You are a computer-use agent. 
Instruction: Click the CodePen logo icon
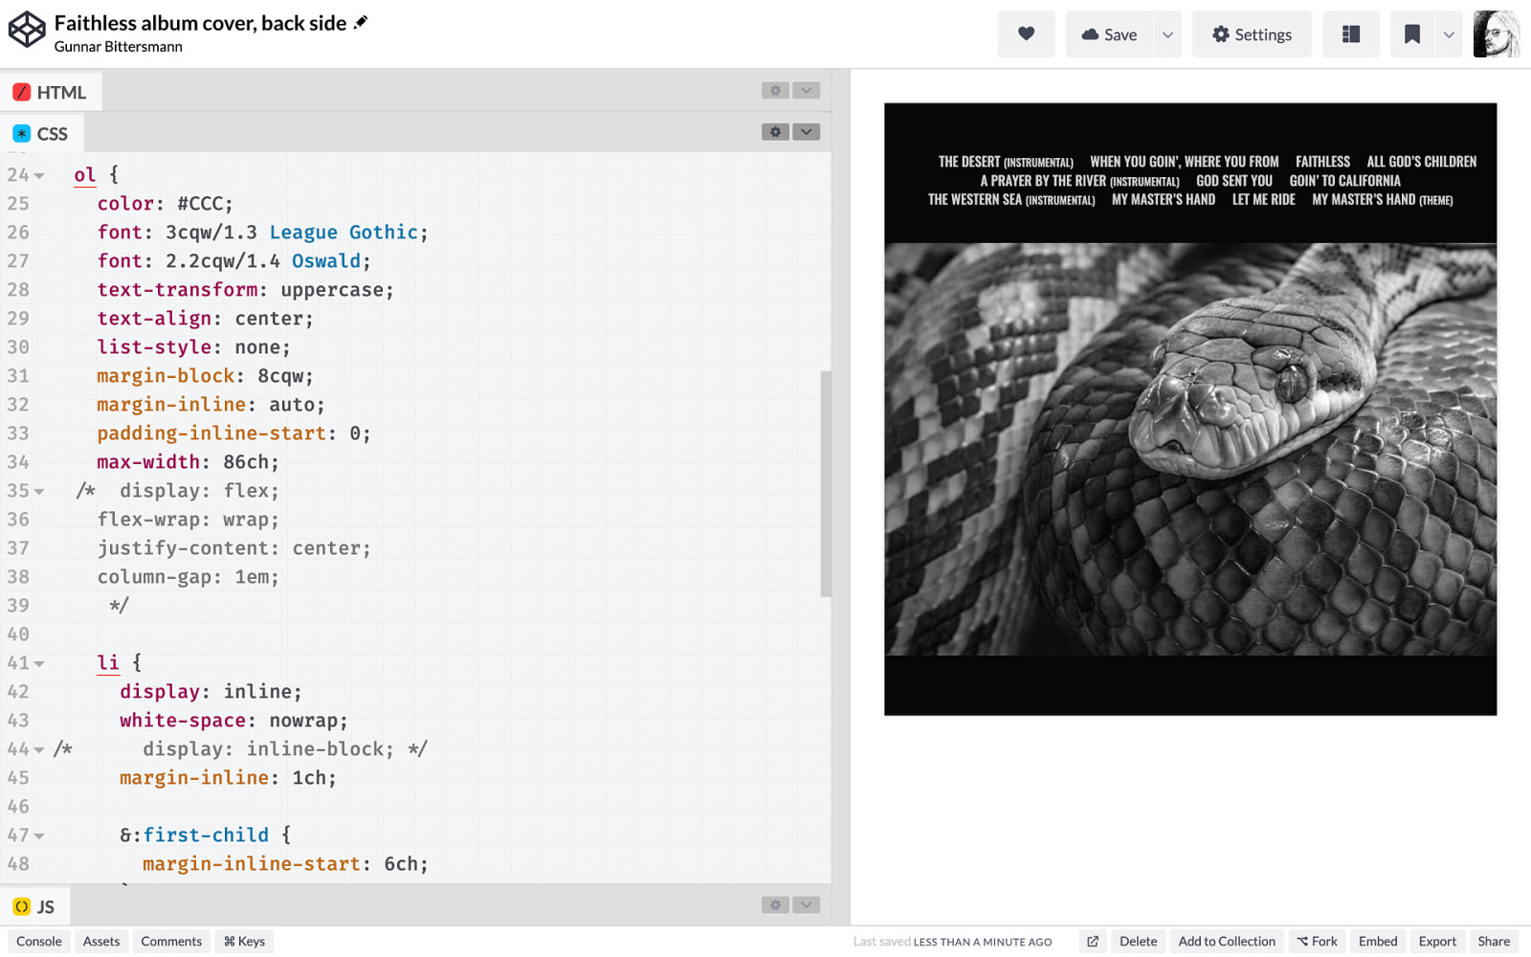tap(27, 30)
